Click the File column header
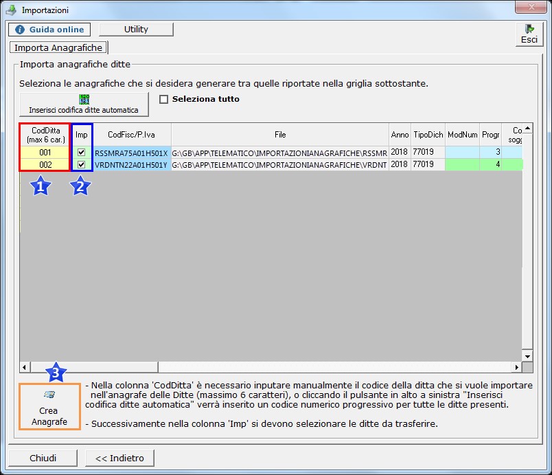Screen dimensions: 552x475 click(x=280, y=135)
